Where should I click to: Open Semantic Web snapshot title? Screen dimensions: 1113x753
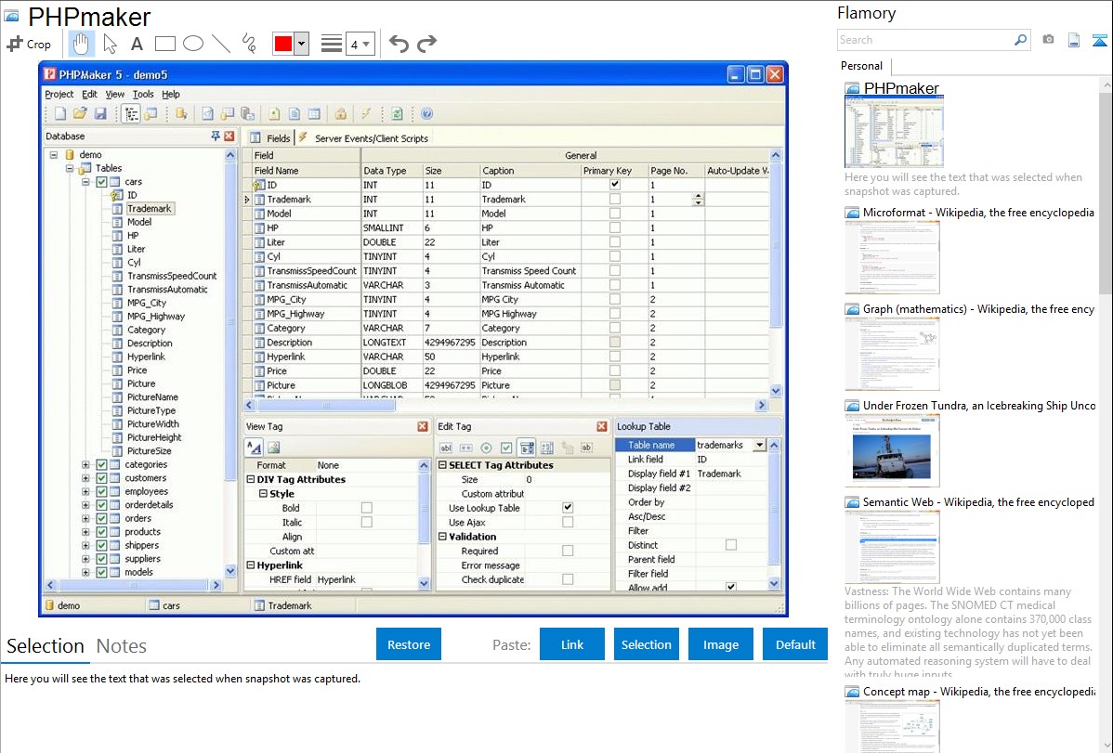tap(978, 501)
